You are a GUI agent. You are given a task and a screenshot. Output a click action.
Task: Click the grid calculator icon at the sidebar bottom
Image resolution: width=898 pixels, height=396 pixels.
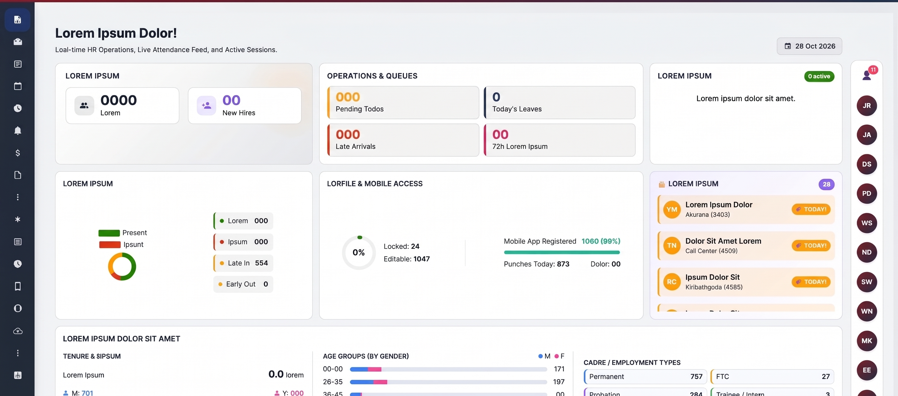tap(18, 376)
